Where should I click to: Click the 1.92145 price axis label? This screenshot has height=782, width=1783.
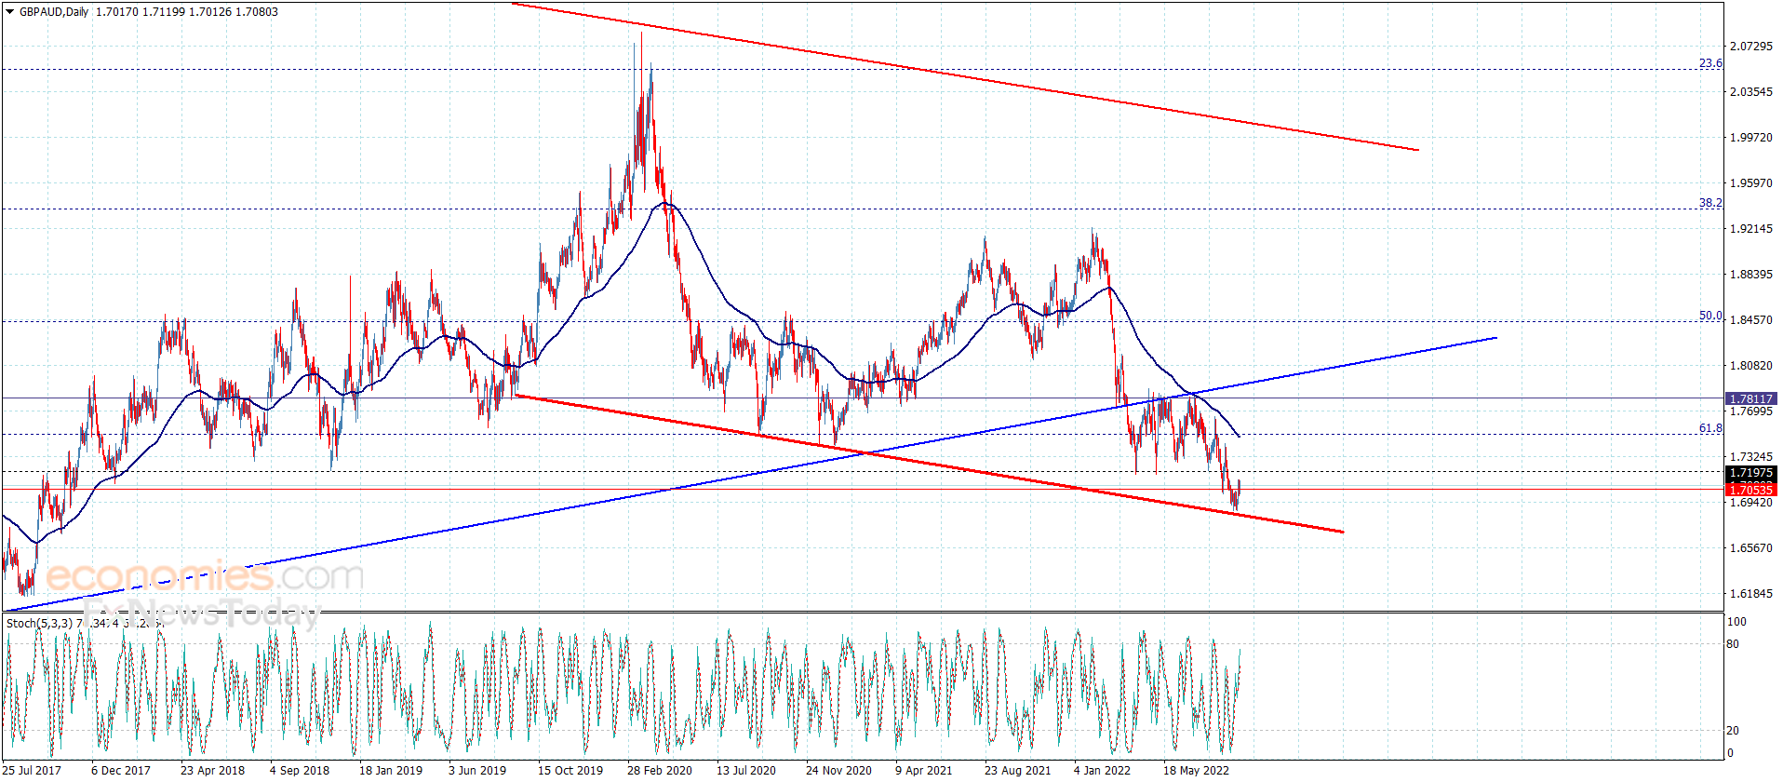click(1750, 228)
